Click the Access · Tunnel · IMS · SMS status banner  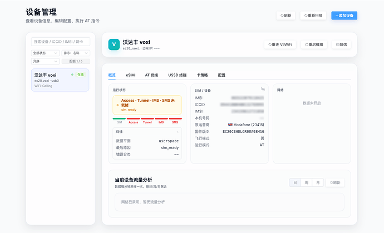point(147,105)
